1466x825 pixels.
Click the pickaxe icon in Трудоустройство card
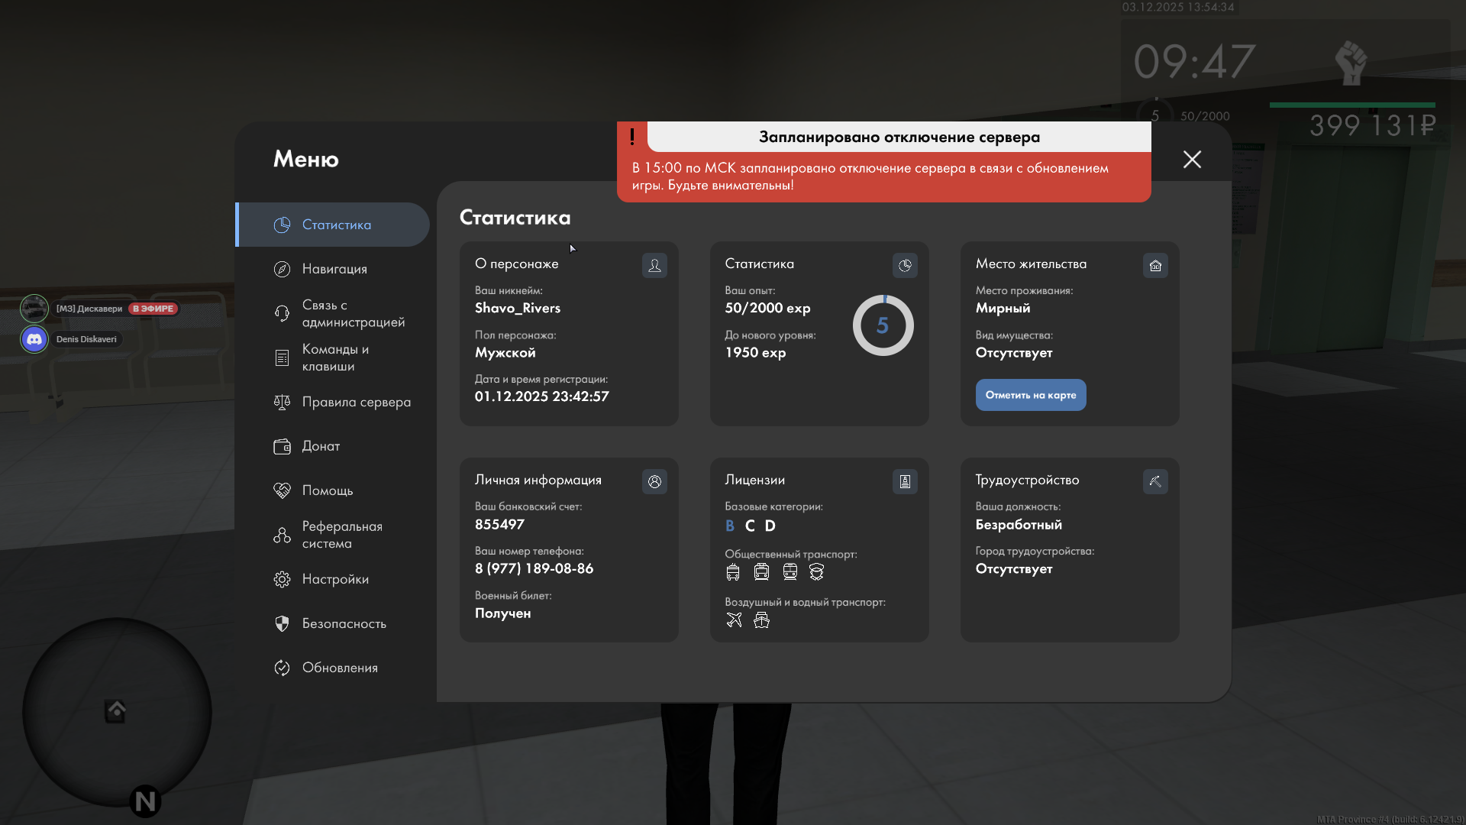[1155, 481]
